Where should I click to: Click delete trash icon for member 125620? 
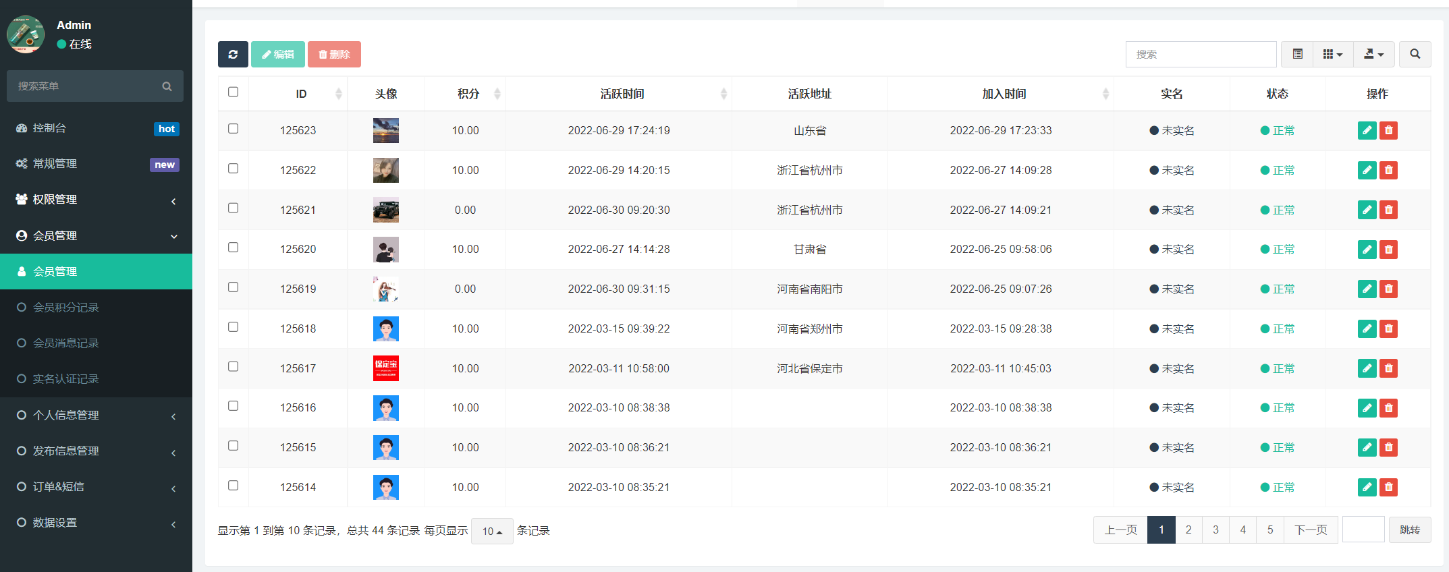1388,250
